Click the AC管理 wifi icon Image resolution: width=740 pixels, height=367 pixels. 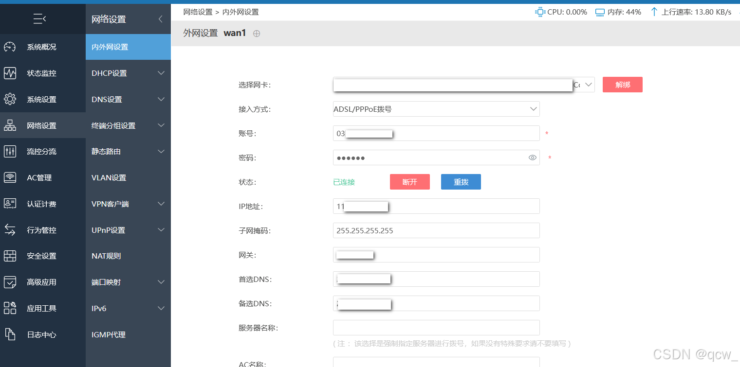(x=10, y=178)
